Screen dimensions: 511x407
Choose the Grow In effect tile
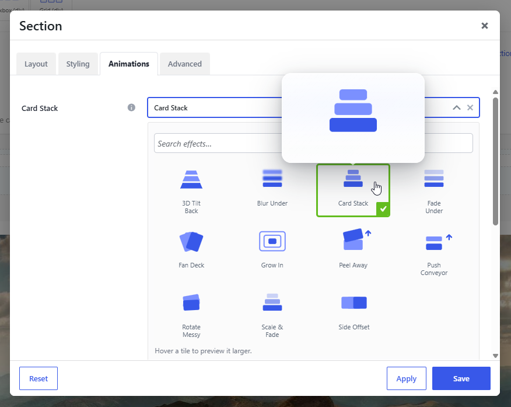(x=272, y=253)
